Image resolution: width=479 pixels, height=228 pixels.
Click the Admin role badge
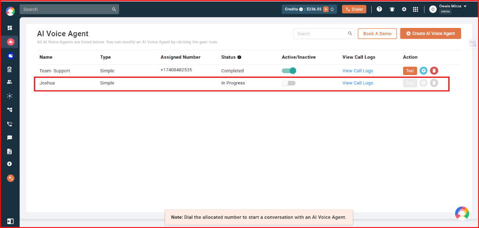coord(445,12)
